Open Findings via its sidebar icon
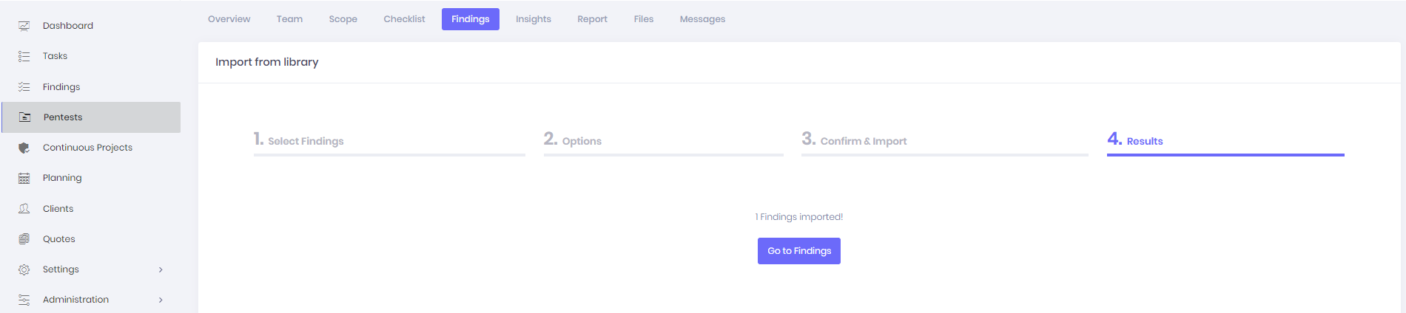 coord(24,87)
